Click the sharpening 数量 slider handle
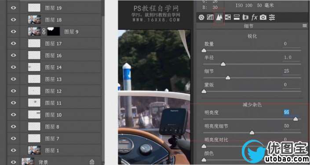310x165 pixels. (204, 51)
